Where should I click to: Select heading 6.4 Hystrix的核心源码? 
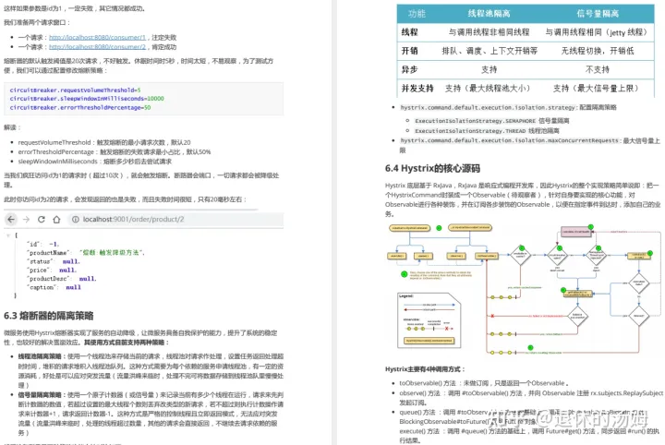(432, 168)
